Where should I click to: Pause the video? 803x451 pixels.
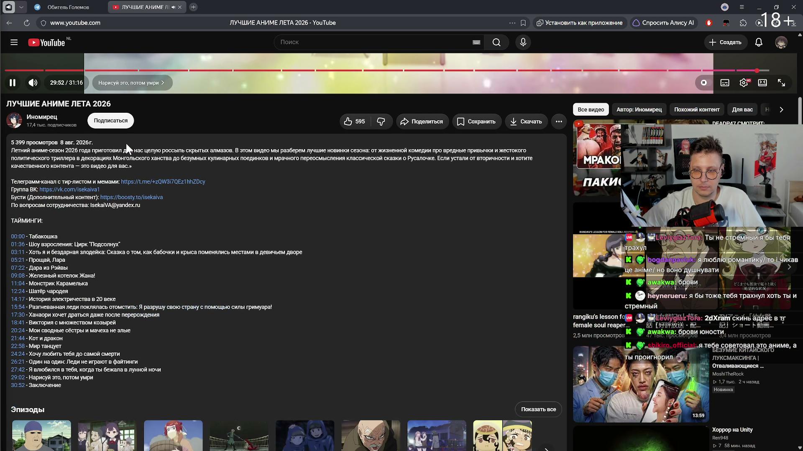13,83
